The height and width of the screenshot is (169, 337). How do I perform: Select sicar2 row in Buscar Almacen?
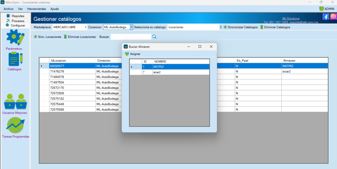(169, 72)
